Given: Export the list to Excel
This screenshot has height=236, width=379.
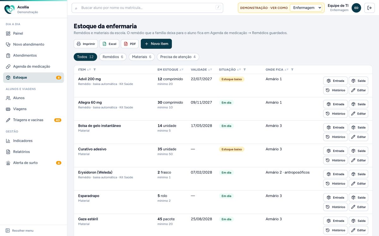Looking at the screenshot, I should coord(109,44).
